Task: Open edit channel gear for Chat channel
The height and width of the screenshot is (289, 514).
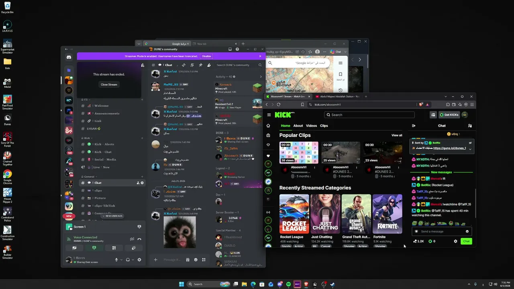Action: pyautogui.click(x=142, y=183)
